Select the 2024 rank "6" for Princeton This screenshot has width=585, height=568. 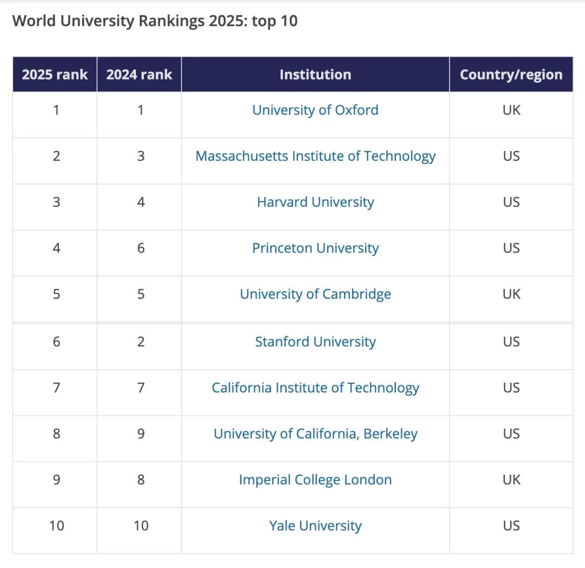pyautogui.click(x=141, y=248)
